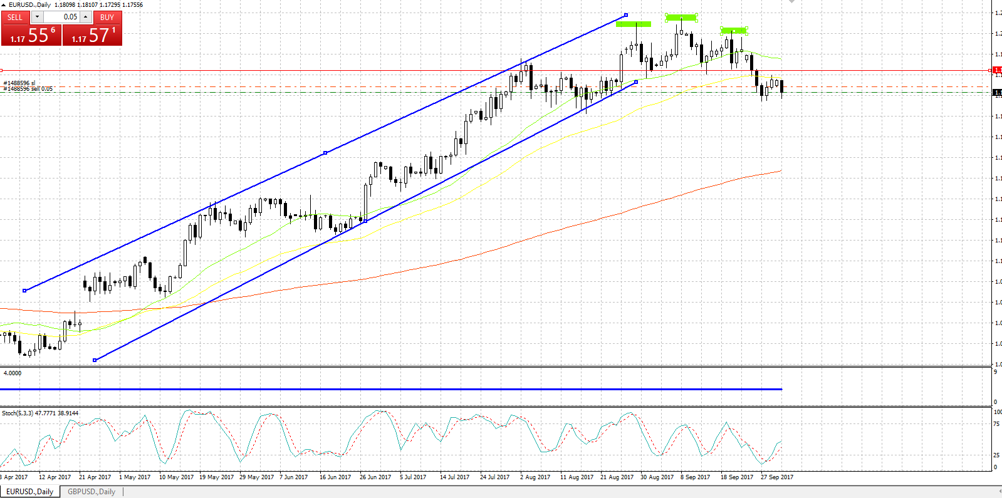Increase lot volume with the up arrow
This screenshot has width=1002, height=498.
pos(86,17)
